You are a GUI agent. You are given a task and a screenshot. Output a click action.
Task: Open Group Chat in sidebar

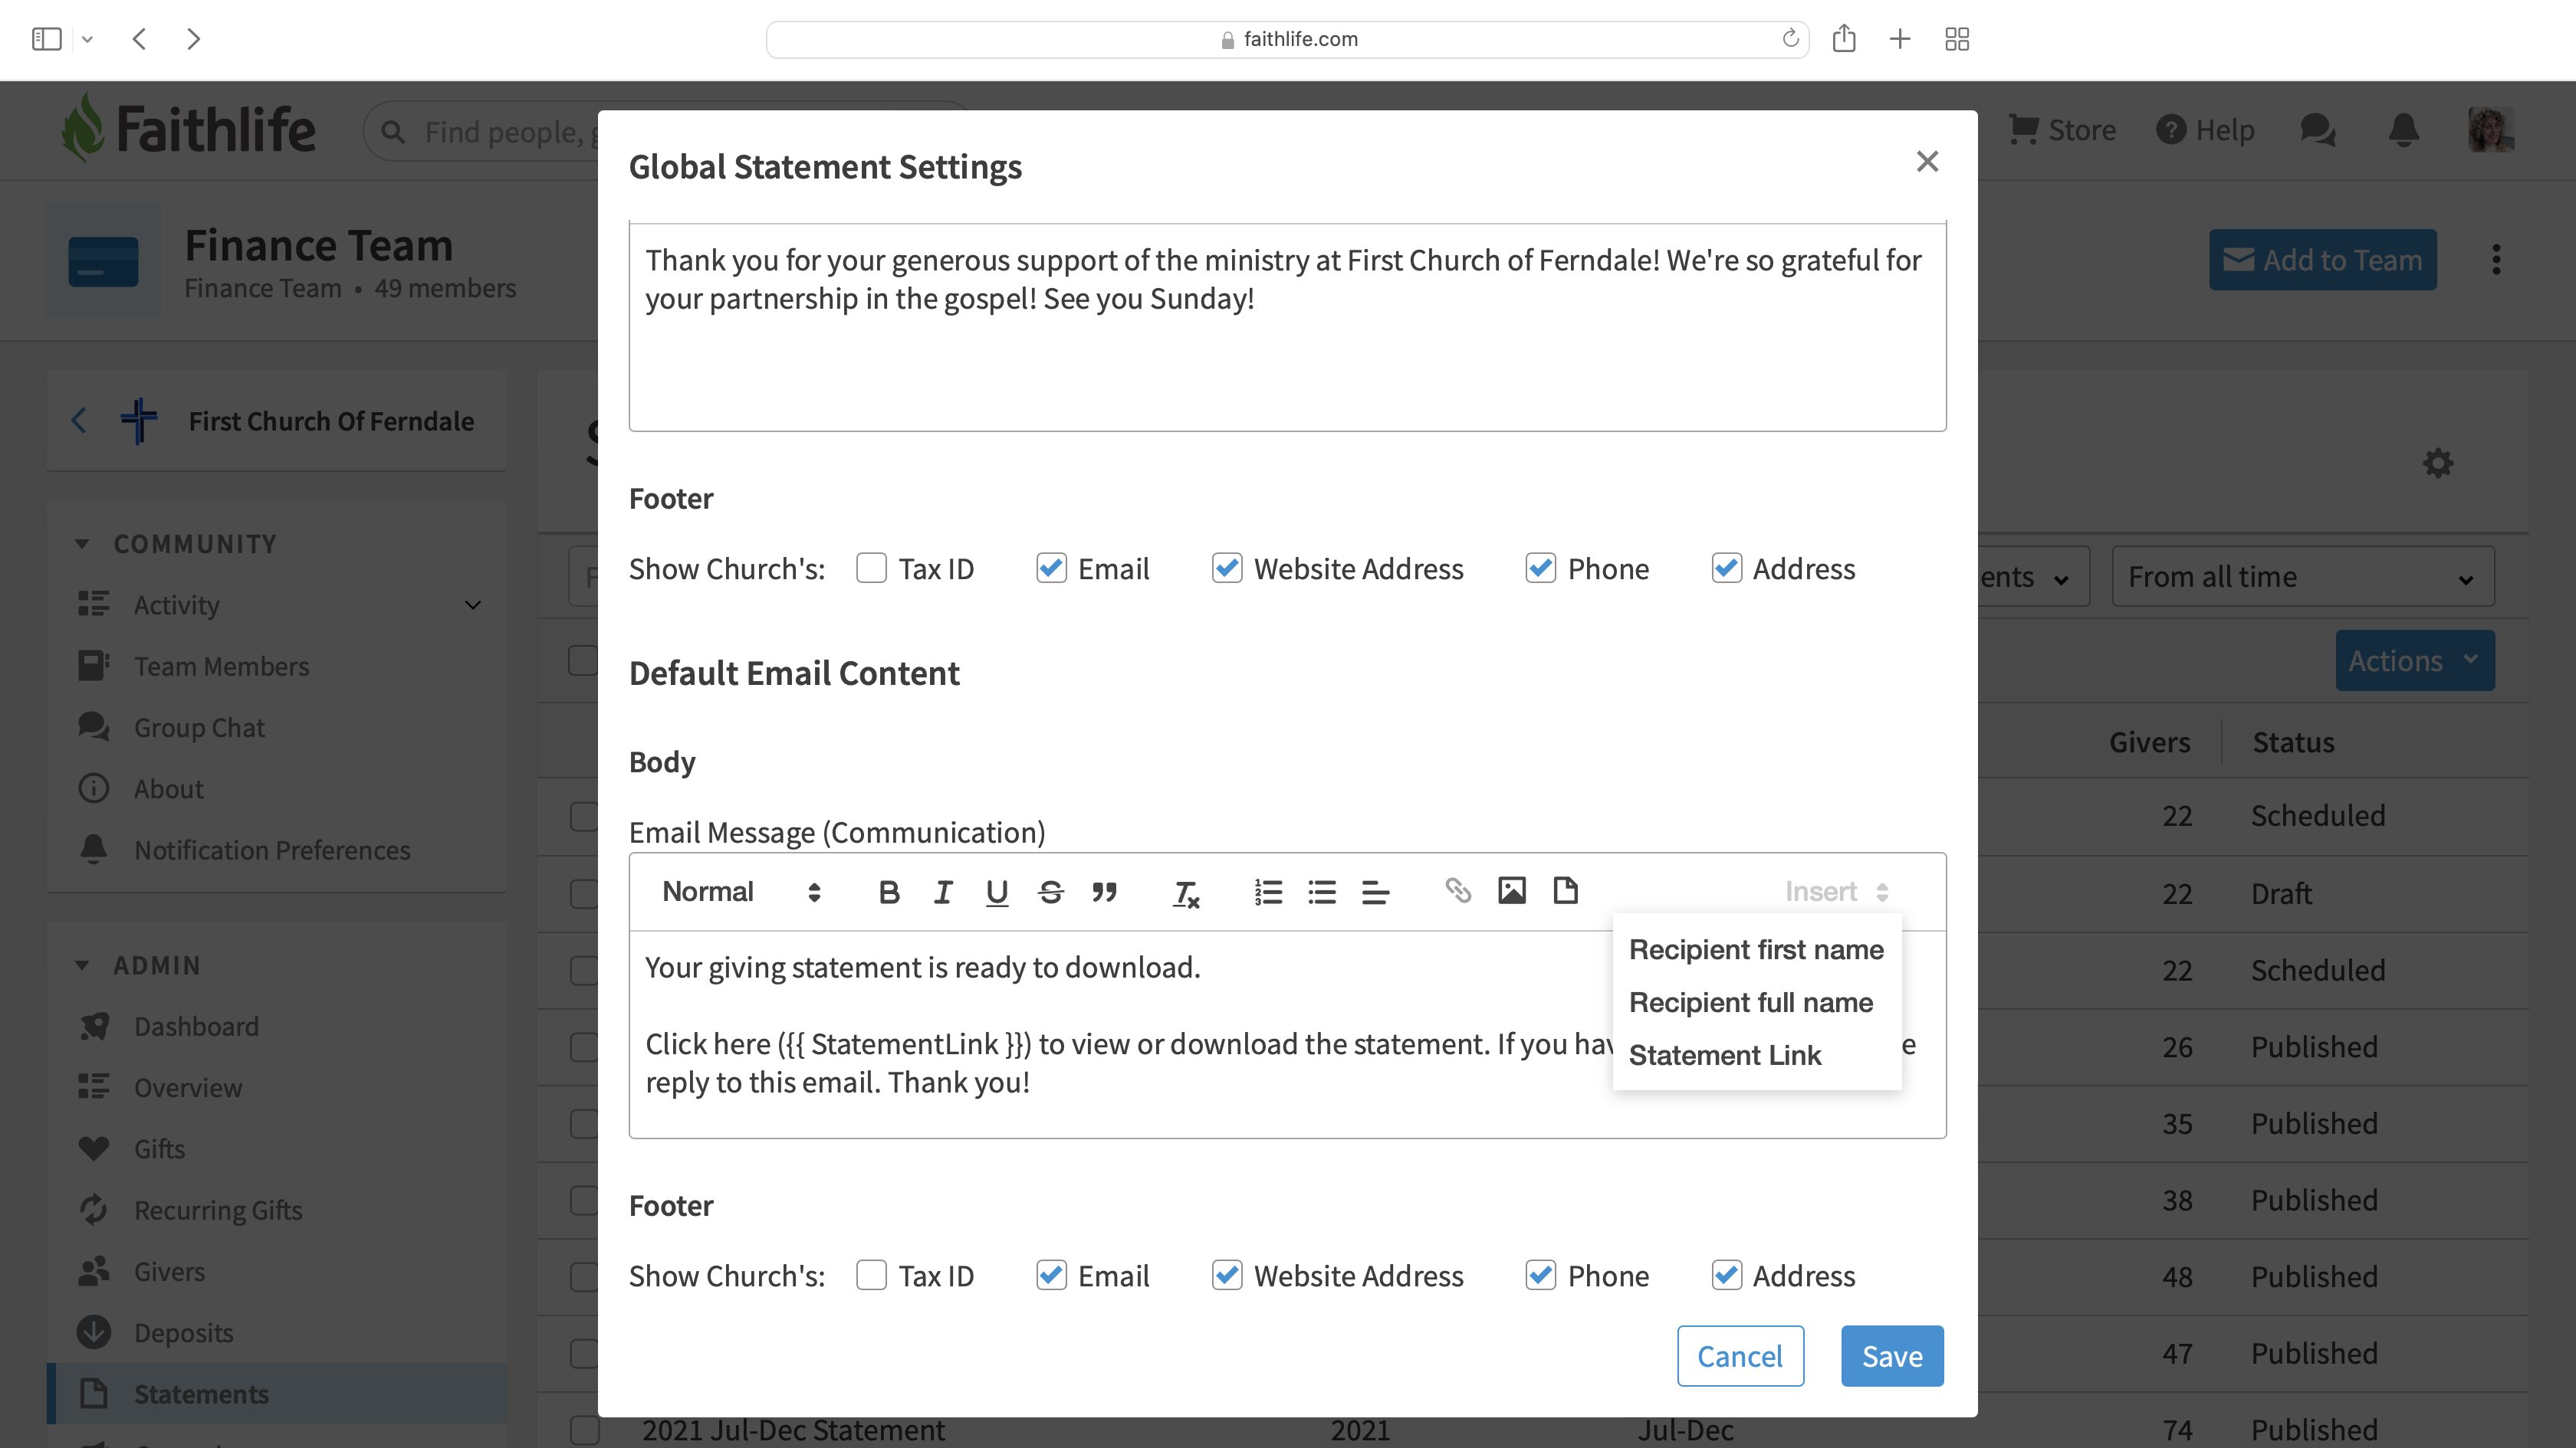pyautogui.click(x=199, y=728)
